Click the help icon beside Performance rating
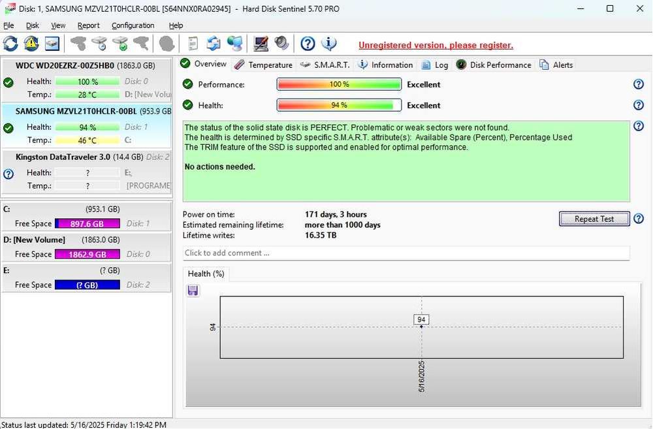 coord(639,84)
